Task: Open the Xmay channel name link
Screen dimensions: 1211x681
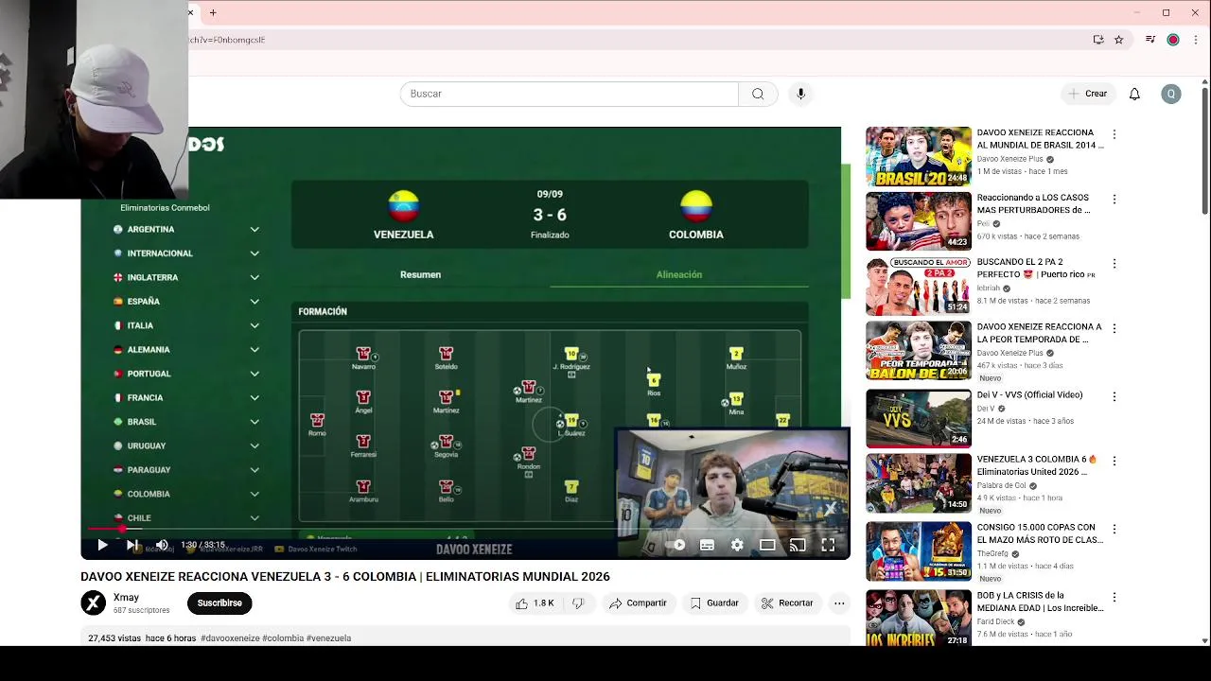Action: 126,597
